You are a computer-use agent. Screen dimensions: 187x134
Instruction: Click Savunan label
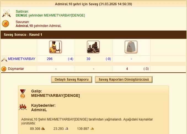pos(23,22)
